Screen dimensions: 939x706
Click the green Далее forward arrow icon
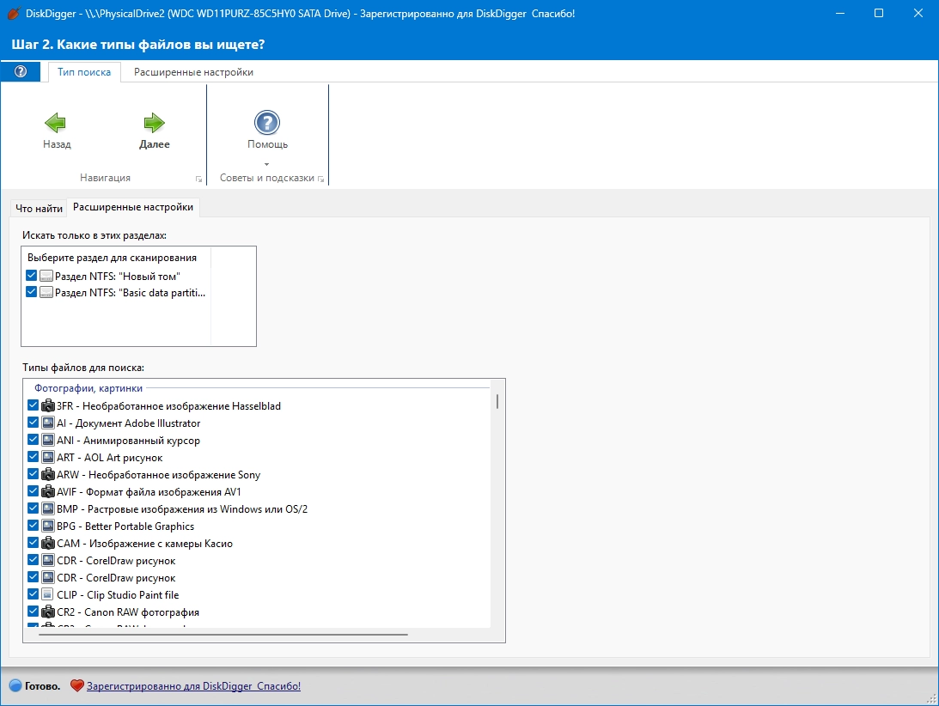(154, 123)
